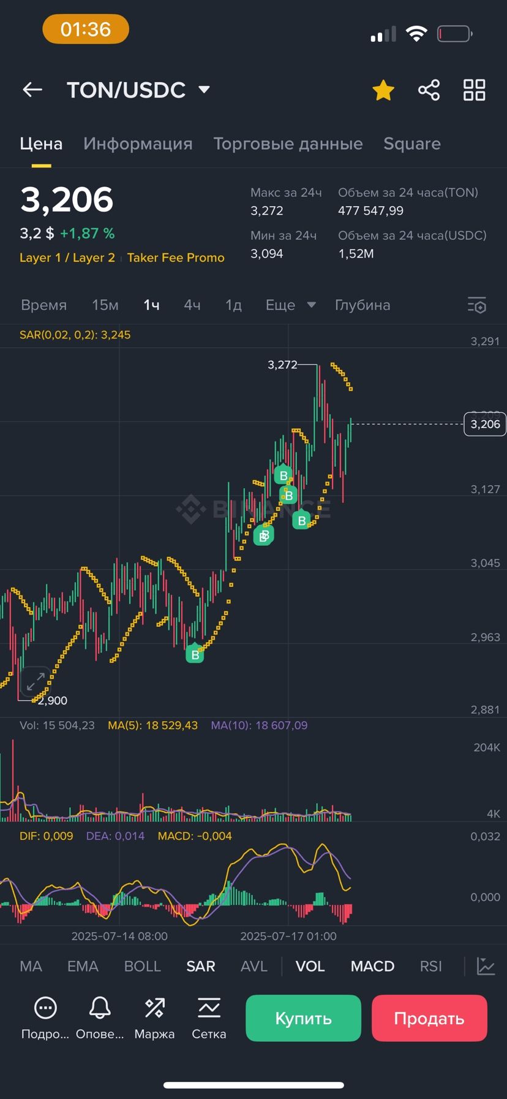
Task: Open the indicators chart icon
Action: tap(486, 966)
